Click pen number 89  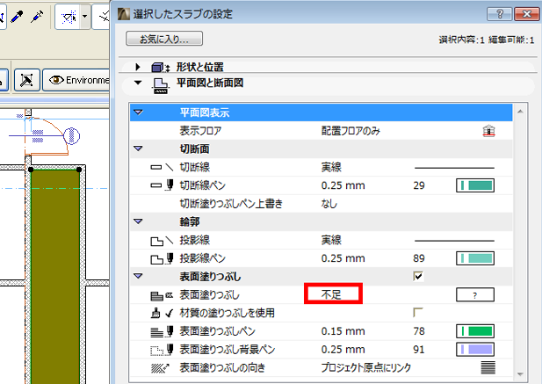[419, 258]
